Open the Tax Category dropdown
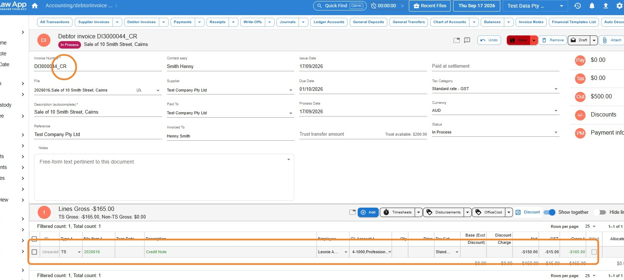This screenshot has width=624, height=280. [495, 89]
